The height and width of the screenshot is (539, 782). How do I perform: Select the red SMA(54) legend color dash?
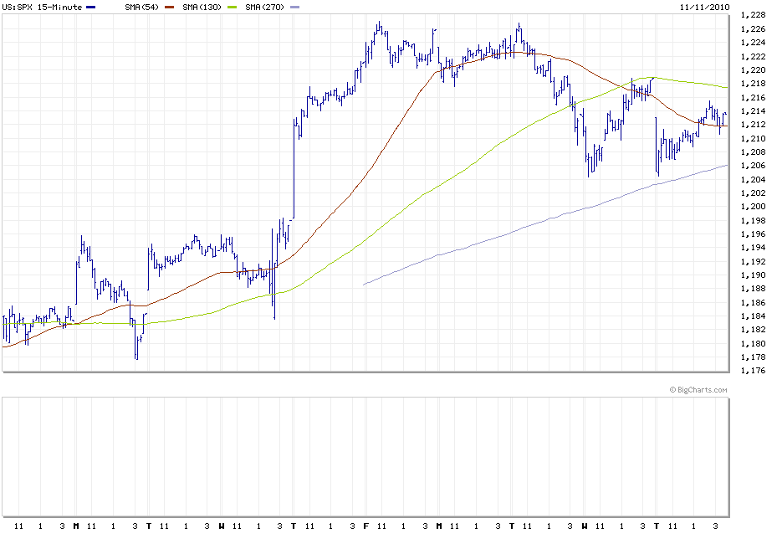[x=169, y=7]
